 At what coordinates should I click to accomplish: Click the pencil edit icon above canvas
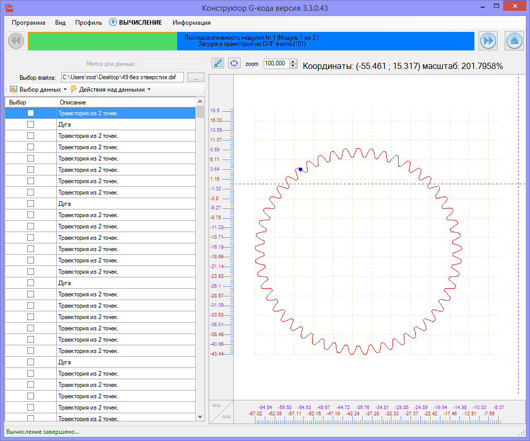pyautogui.click(x=218, y=63)
